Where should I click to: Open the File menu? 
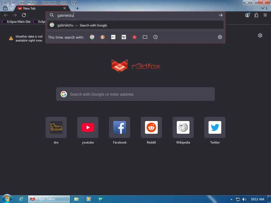[x=4, y=3]
